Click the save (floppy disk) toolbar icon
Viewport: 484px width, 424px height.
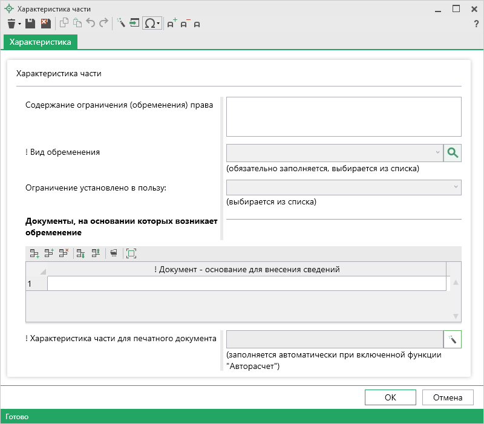(30, 24)
